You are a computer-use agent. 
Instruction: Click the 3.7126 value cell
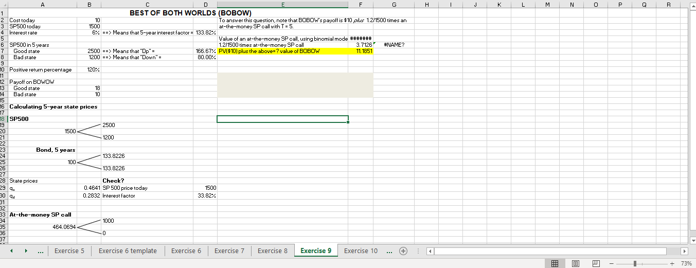361,45
